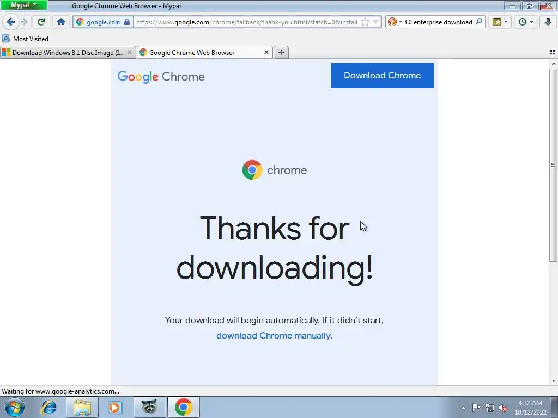
Task: Click the Download Chrome button
Action: coord(382,75)
